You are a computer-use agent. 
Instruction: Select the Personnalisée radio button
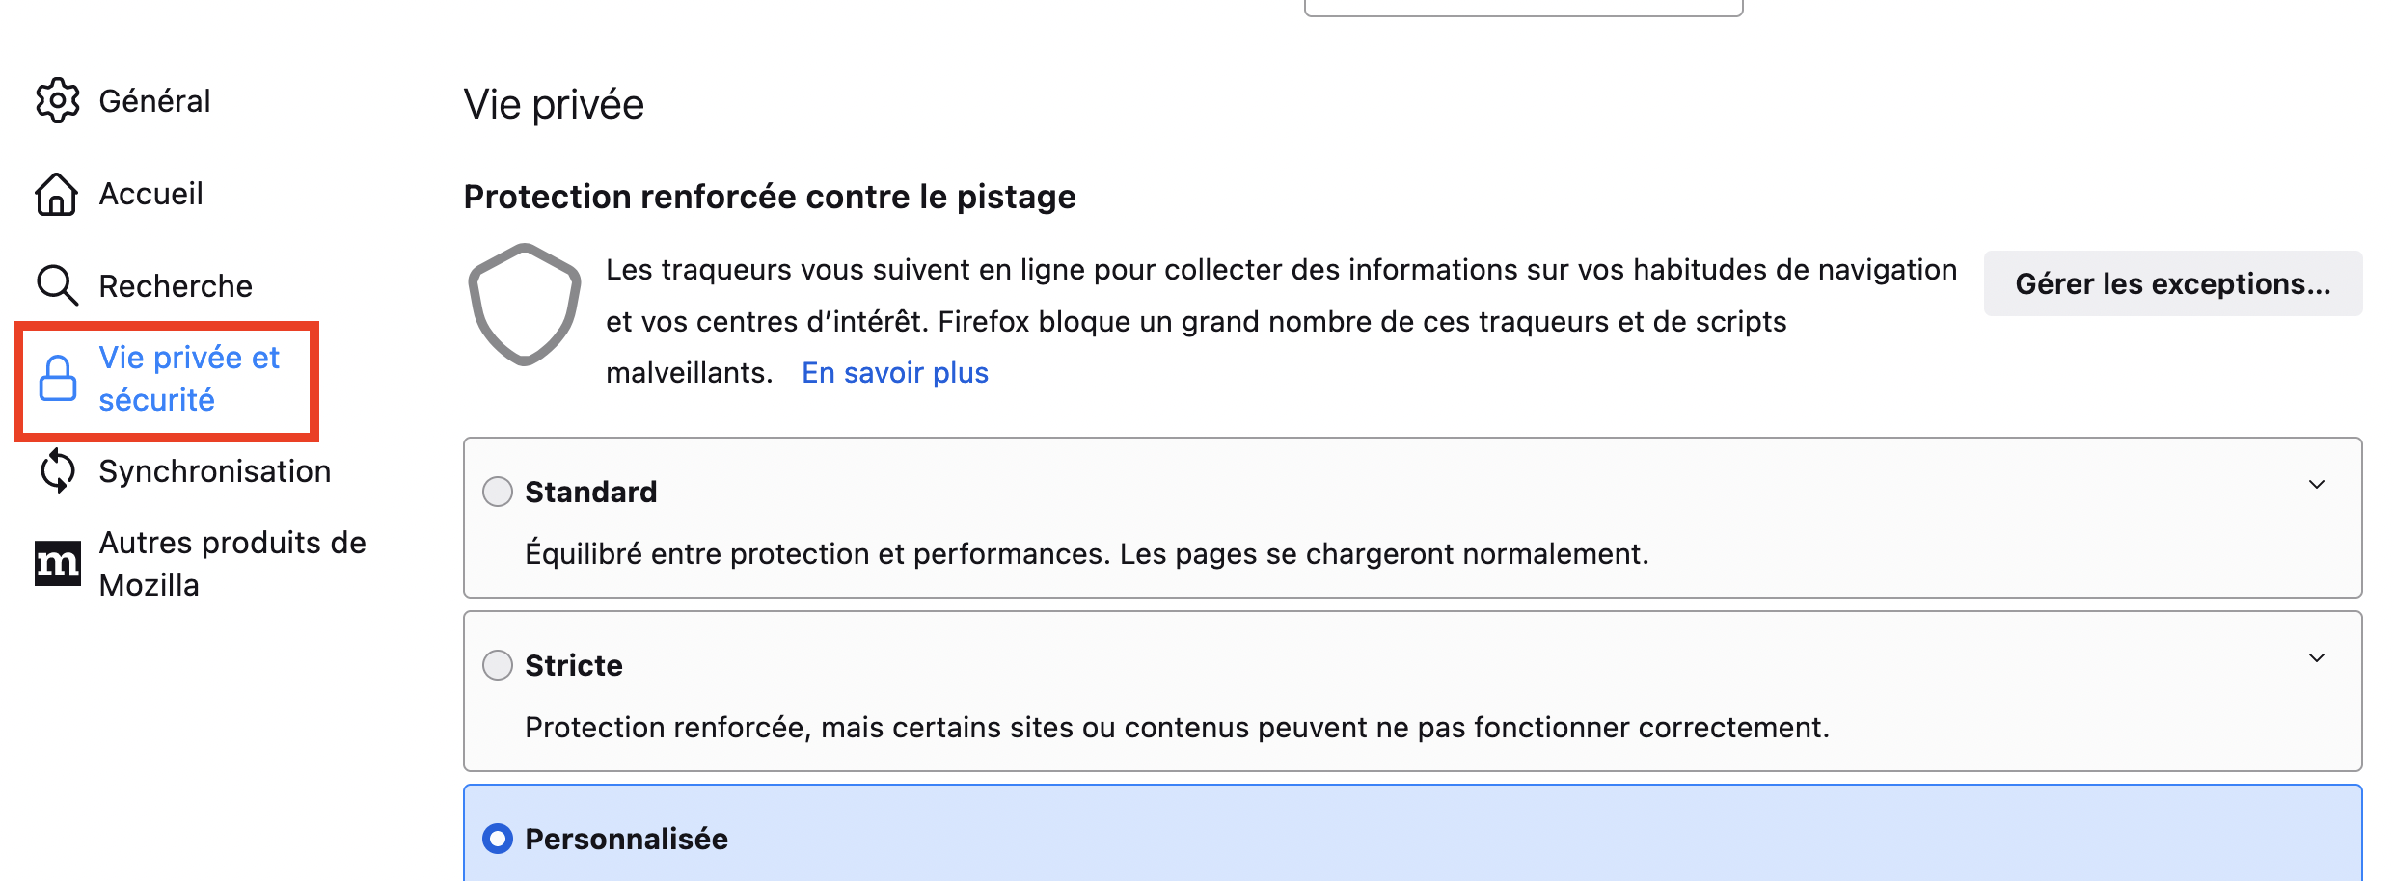tap(498, 839)
